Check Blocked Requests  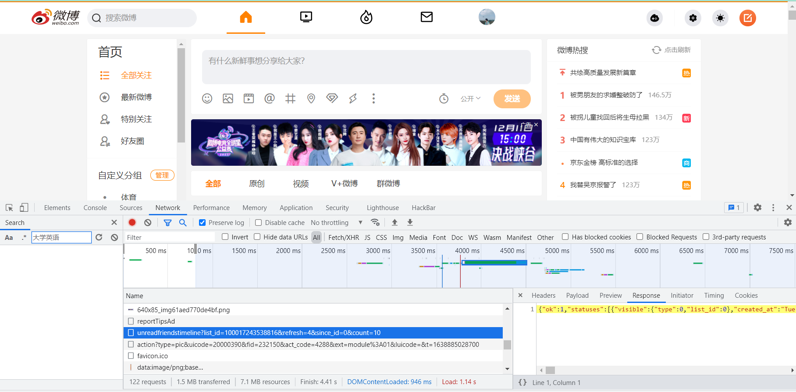[x=640, y=237]
